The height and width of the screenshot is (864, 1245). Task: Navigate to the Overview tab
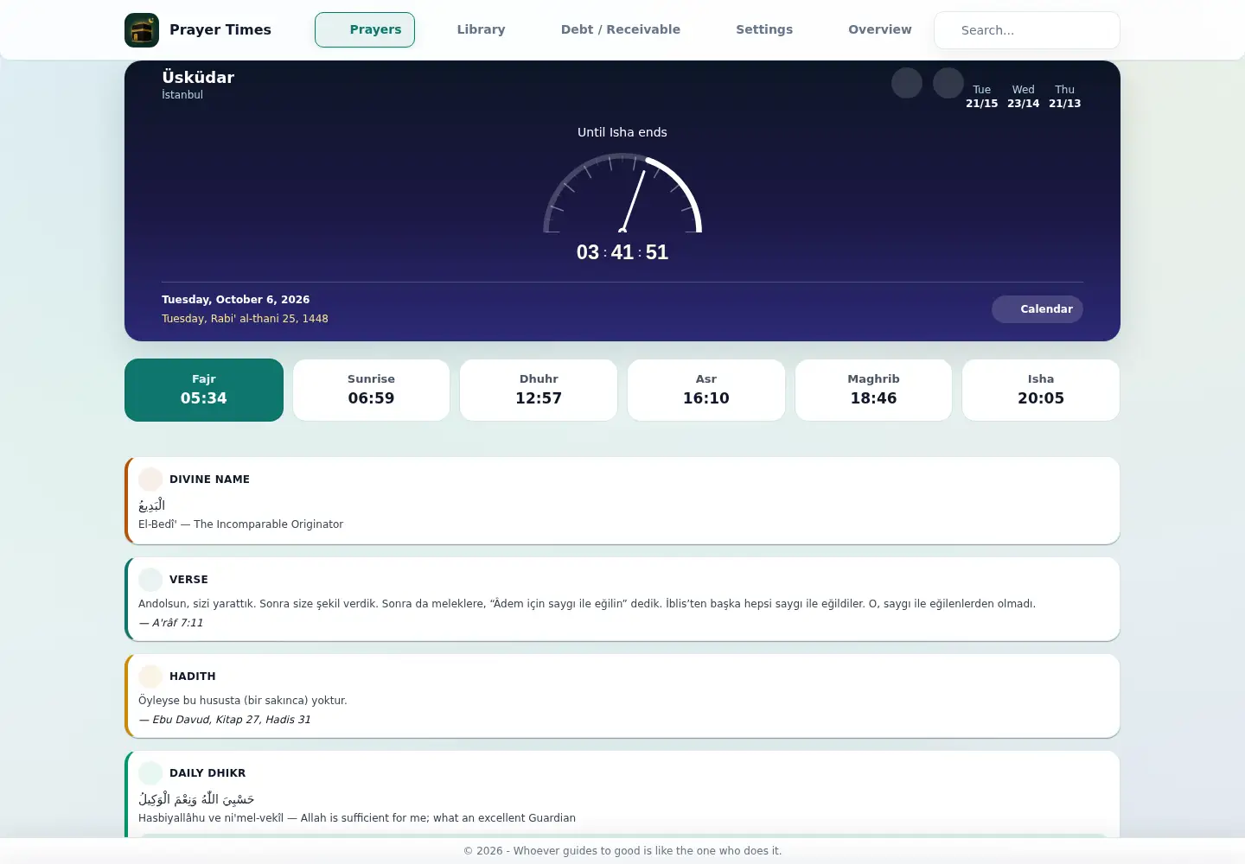(880, 30)
